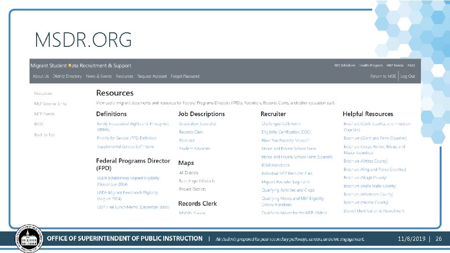Open USDA Migrant Free Lunch Eligibility link
This screenshot has height=253, width=450.
pyautogui.click(x=127, y=195)
